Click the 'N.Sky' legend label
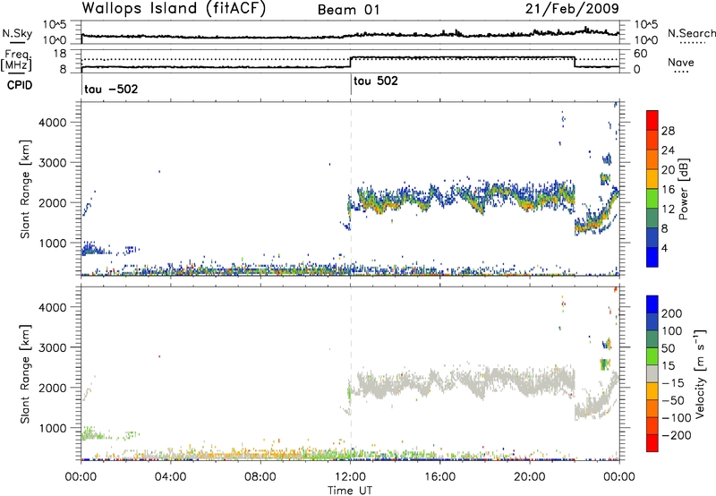The image size is (716, 496). tap(17, 33)
